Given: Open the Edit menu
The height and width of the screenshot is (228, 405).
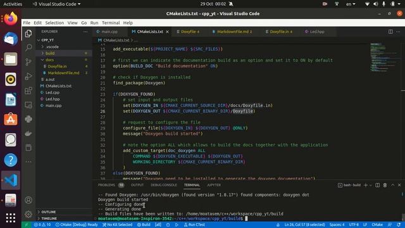Looking at the screenshot, I should click(38, 23).
